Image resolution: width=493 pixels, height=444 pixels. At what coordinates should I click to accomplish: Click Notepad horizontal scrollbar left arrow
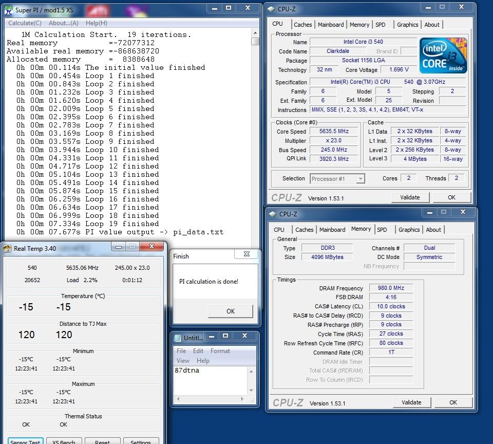point(178,399)
